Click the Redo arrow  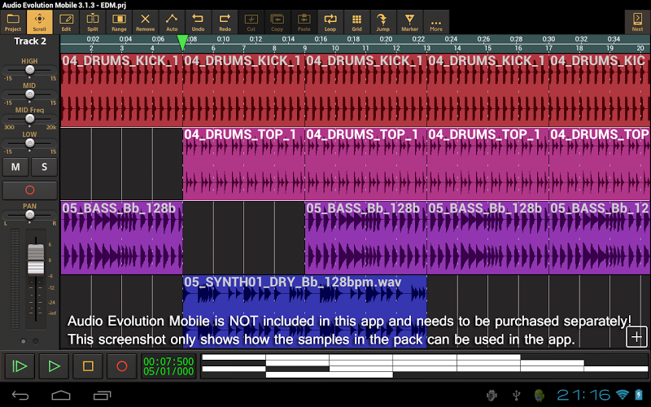[225, 21]
